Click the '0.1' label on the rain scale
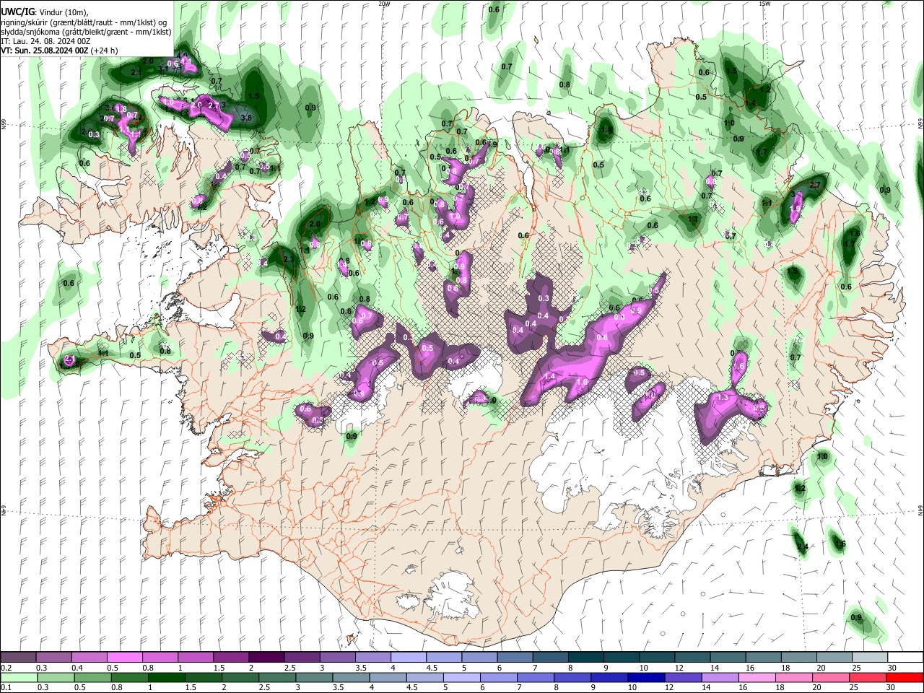This screenshot has height=693, width=924. tap(6, 688)
